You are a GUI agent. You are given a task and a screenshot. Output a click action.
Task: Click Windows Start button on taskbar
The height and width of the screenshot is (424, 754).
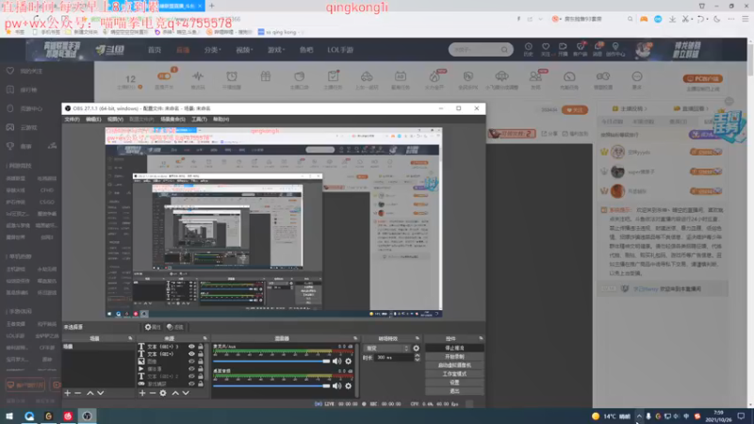pos(9,416)
